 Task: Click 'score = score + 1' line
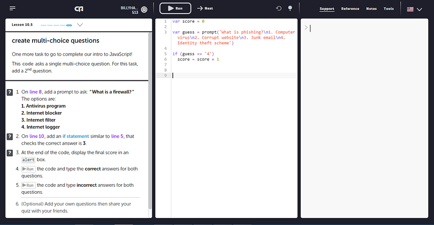198,60
